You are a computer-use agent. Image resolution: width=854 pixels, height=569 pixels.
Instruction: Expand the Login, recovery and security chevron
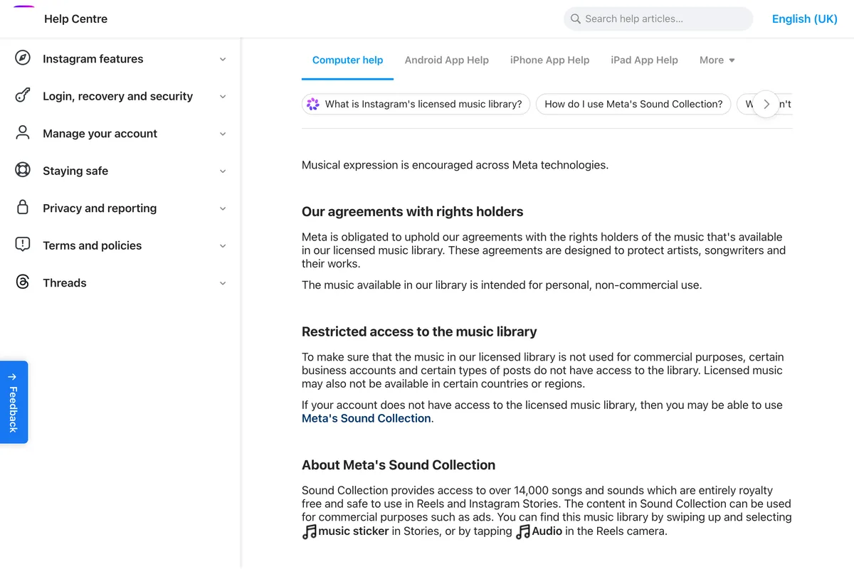coord(223,96)
